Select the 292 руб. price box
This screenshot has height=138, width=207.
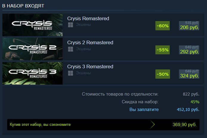(x=189, y=50)
